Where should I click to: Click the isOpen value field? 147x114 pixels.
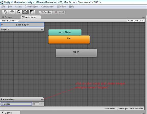click(36, 104)
